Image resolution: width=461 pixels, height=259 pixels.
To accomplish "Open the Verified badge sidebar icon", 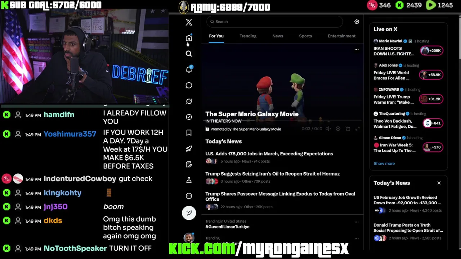I will 189,117.
